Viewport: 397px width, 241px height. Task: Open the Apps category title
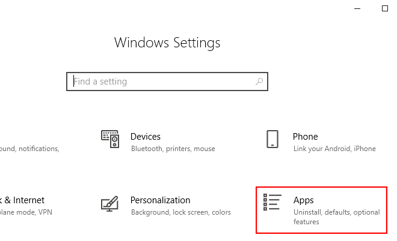coord(304,200)
